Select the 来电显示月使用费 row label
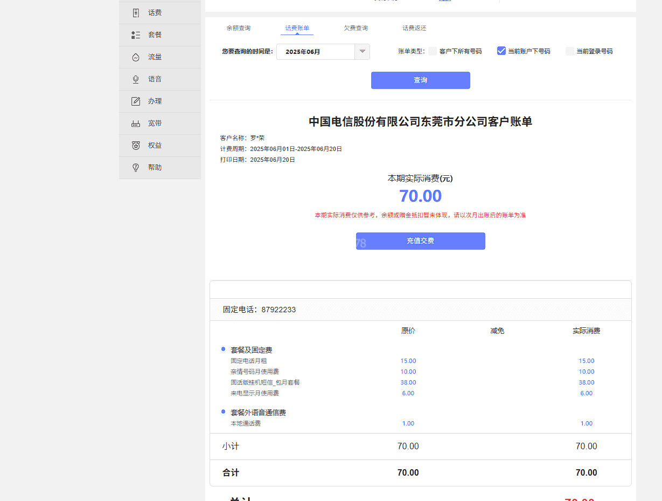This screenshot has width=662, height=501. 255,393
